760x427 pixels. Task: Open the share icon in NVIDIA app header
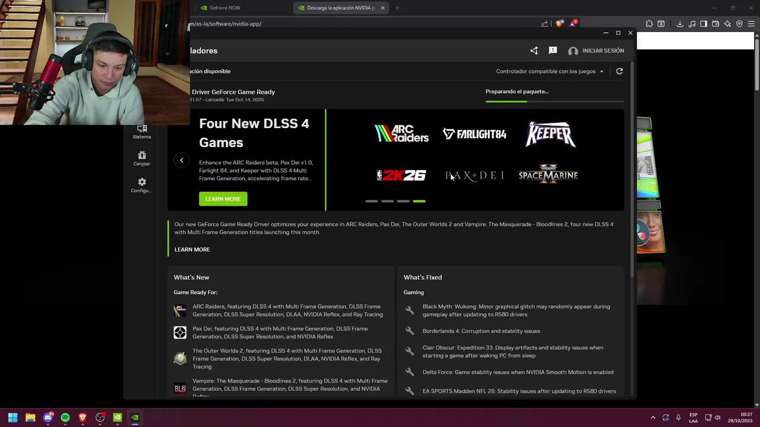pyautogui.click(x=534, y=51)
